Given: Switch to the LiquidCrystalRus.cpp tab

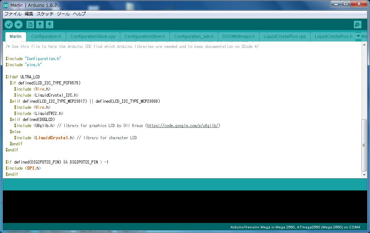Looking at the screenshot, I should (285, 37).
